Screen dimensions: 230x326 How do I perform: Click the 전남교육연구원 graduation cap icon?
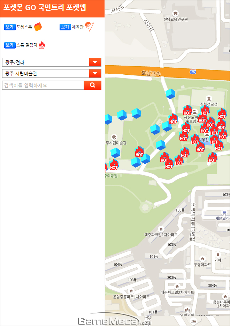tap(175, 14)
